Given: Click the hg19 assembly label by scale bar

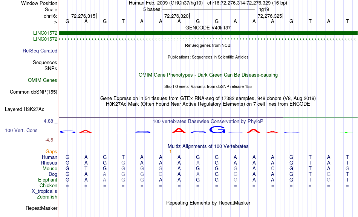Looking at the screenshot, I should click(264, 9).
